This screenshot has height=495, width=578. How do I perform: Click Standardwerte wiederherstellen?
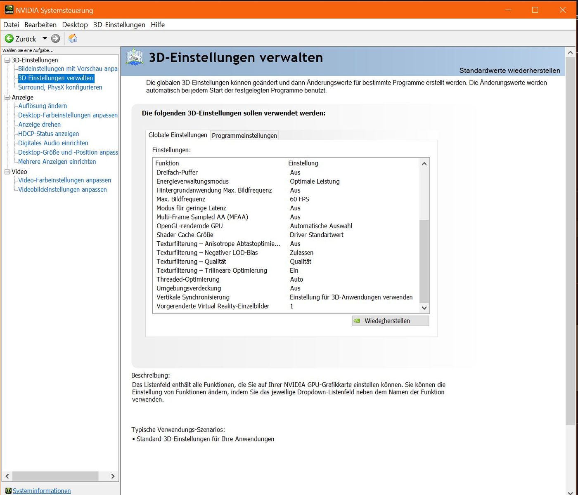click(509, 71)
